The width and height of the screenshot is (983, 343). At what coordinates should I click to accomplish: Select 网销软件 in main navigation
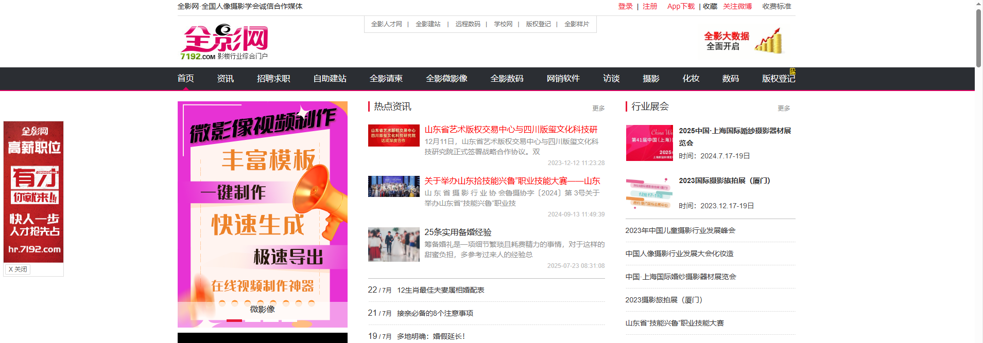[563, 78]
